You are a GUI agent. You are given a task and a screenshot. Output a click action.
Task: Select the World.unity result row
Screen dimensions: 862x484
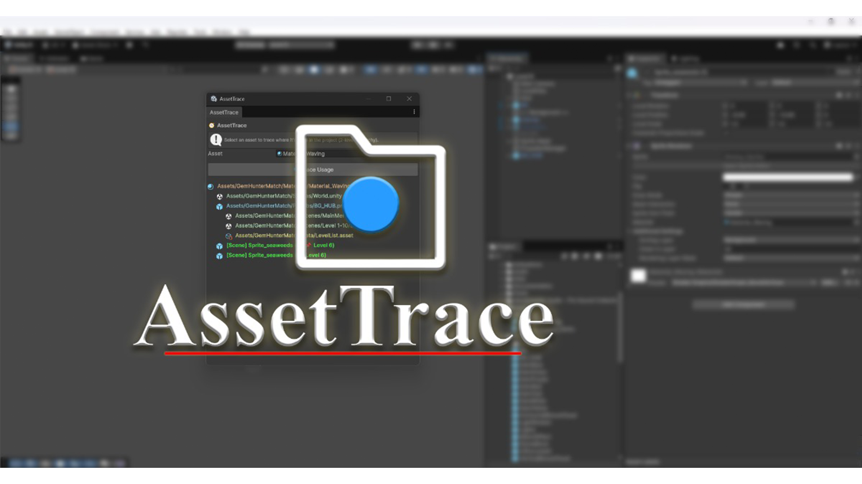click(x=284, y=196)
